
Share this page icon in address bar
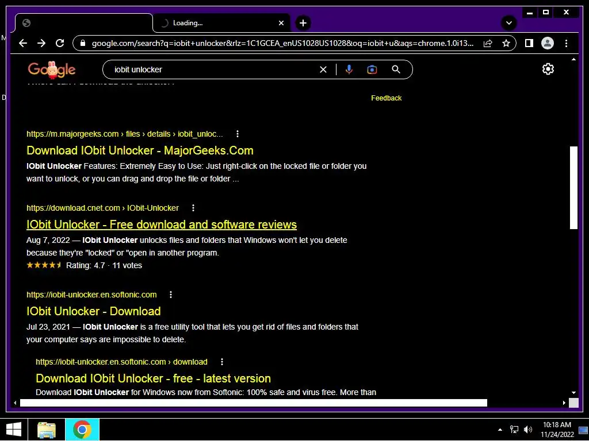click(488, 43)
